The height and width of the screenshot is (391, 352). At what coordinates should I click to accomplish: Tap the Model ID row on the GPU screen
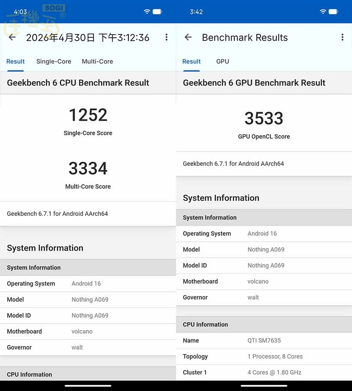pyautogui.click(x=264, y=266)
